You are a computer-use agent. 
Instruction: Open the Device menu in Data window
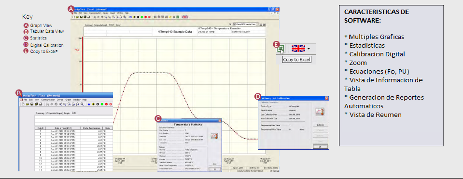[60, 100]
